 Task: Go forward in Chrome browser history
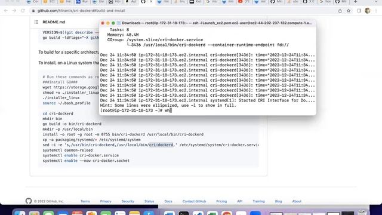14,11
